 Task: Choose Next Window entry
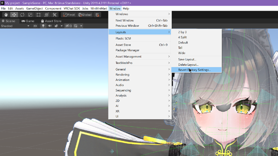[x=140, y=20]
